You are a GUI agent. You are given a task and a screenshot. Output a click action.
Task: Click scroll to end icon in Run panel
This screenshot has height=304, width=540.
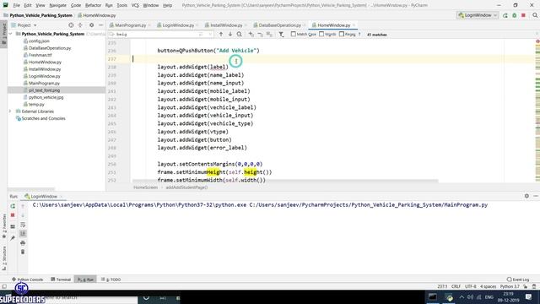(23, 234)
